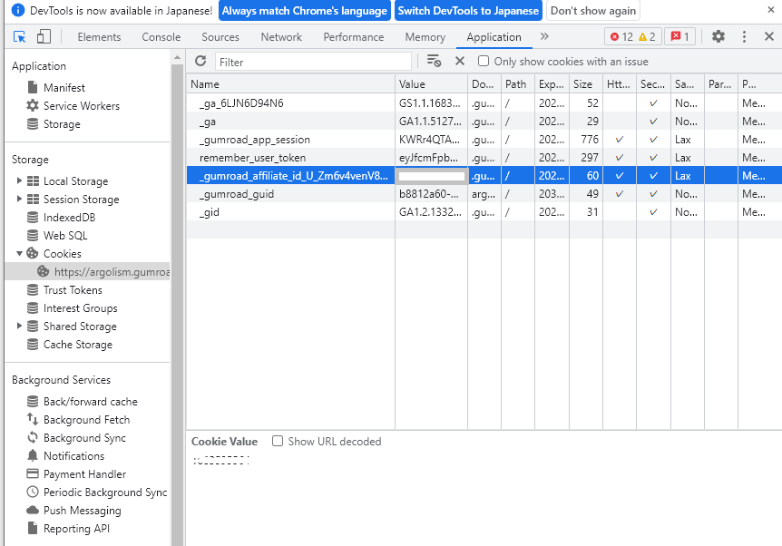Check the Show URL decoded box
This screenshot has width=782, height=546.
click(278, 442)
